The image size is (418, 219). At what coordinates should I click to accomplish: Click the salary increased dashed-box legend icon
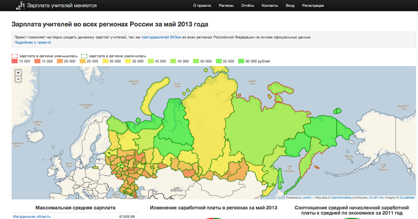[x=84, y=56]
